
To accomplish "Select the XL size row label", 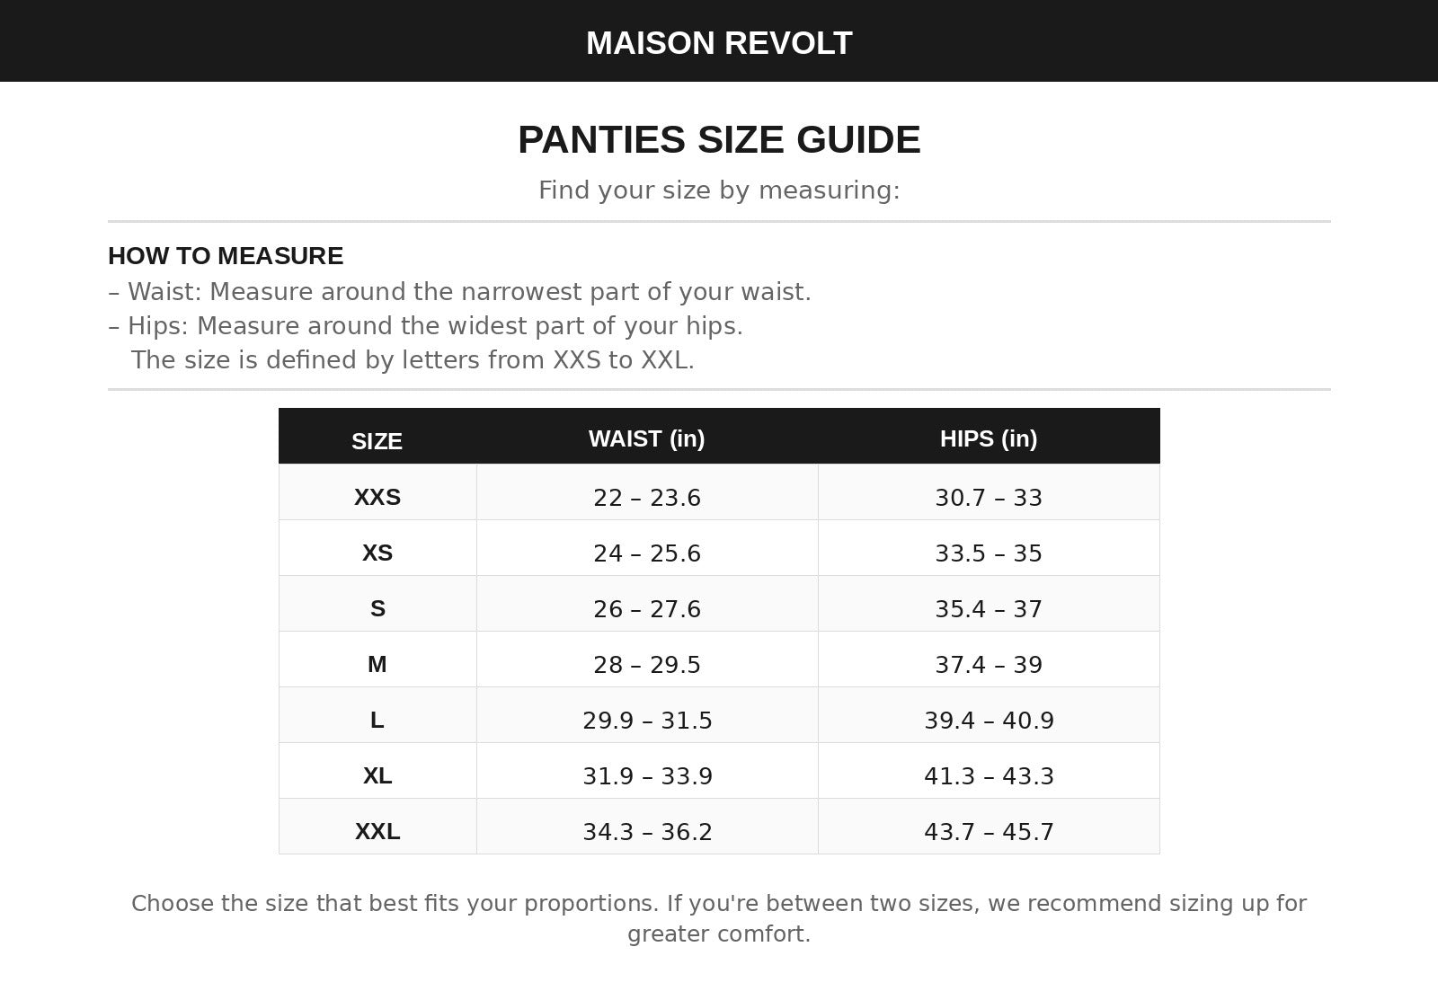I will click(x=377, y=775).
